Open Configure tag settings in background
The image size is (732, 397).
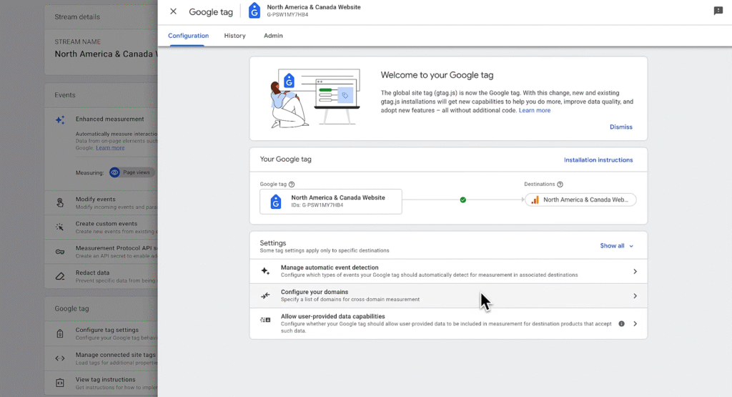pyautogui.click(x=102, y=333)
